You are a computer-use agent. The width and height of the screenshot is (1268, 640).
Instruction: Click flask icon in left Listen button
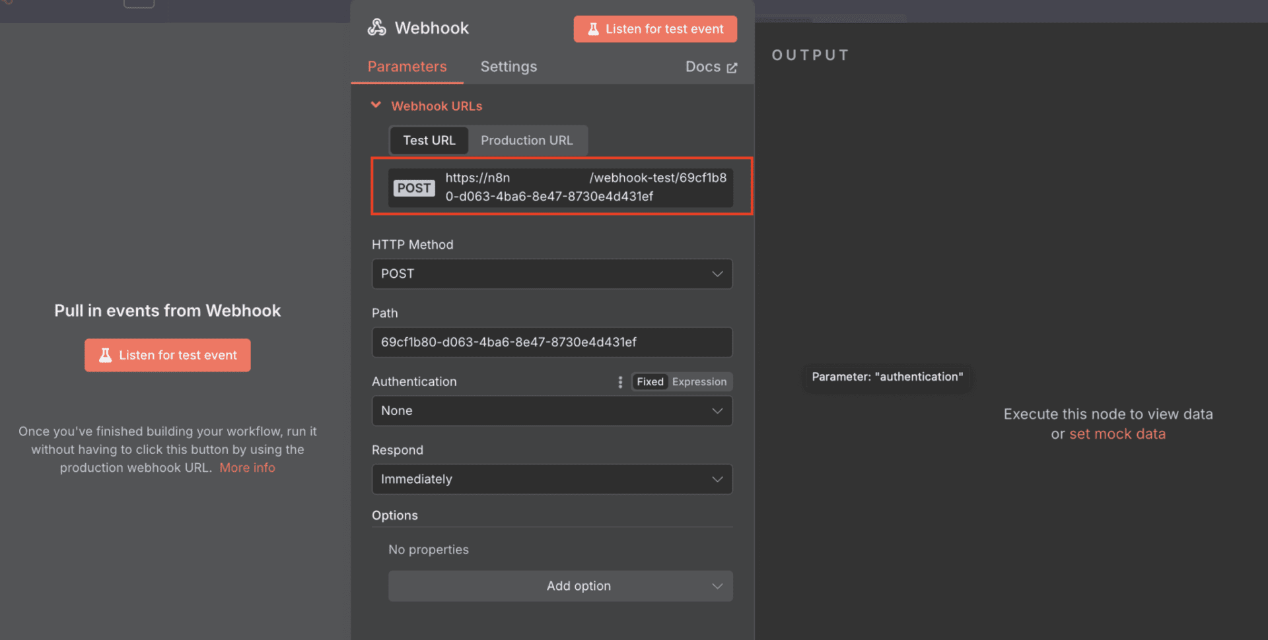(105, 356)
